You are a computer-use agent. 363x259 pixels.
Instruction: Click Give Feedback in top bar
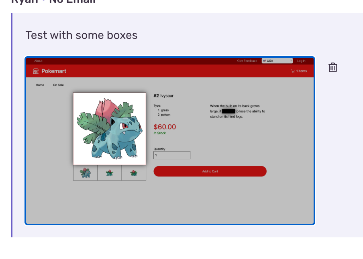click(x=247, y=61)
